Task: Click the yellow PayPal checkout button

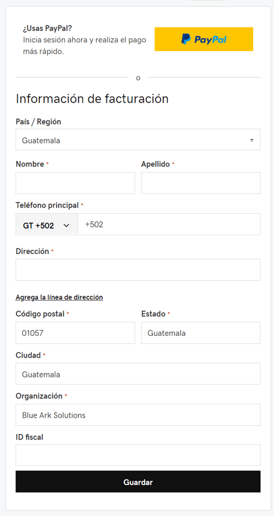Action: click(204, 39)
